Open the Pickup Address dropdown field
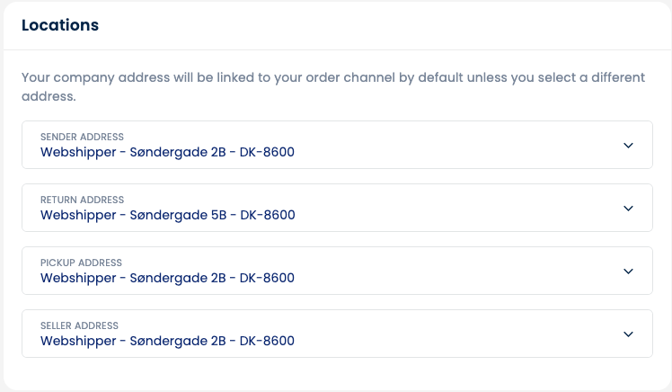Image resolution: width=672 pixels, height=392 pixels. click(x=337, y=271)
